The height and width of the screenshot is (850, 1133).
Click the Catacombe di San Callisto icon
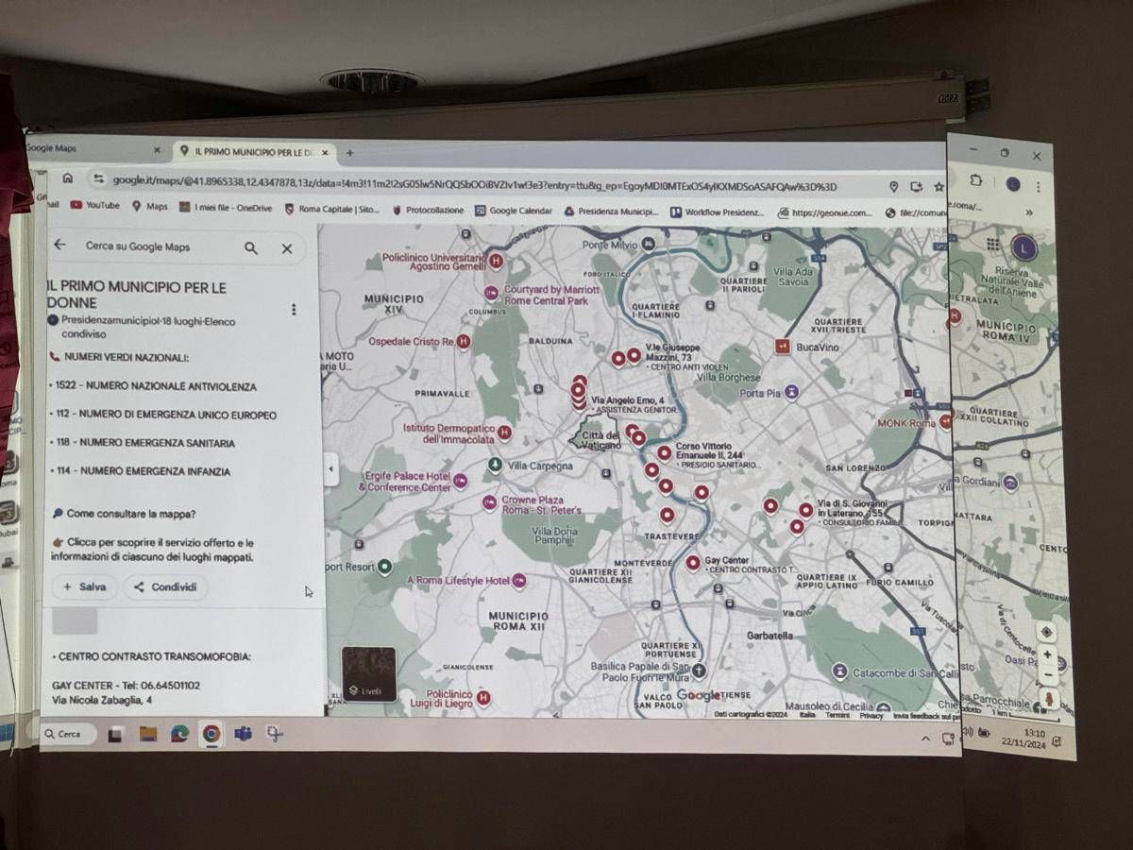(839, 671)
